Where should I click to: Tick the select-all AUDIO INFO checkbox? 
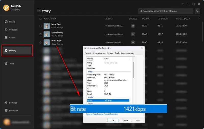point(41,19)
